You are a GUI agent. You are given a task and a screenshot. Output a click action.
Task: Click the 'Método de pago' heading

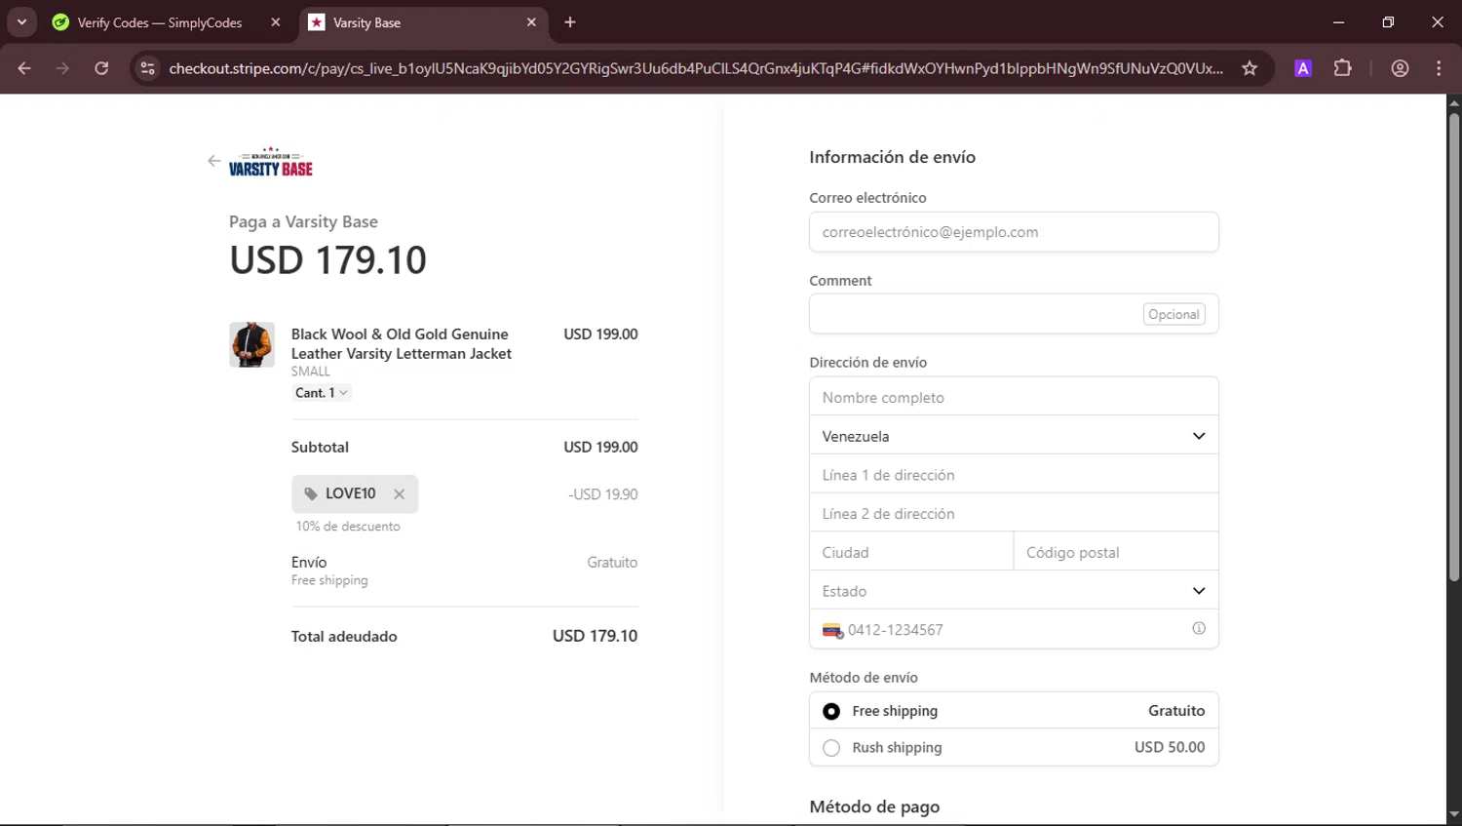pos(874,806)
